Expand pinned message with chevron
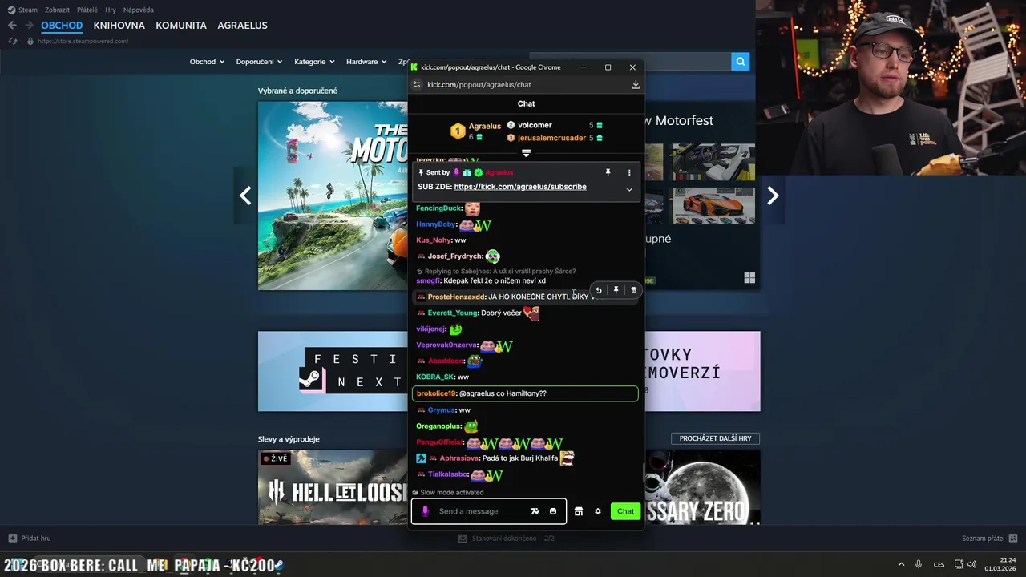Viewport: 1026px width, 577px height. [629, 189]
